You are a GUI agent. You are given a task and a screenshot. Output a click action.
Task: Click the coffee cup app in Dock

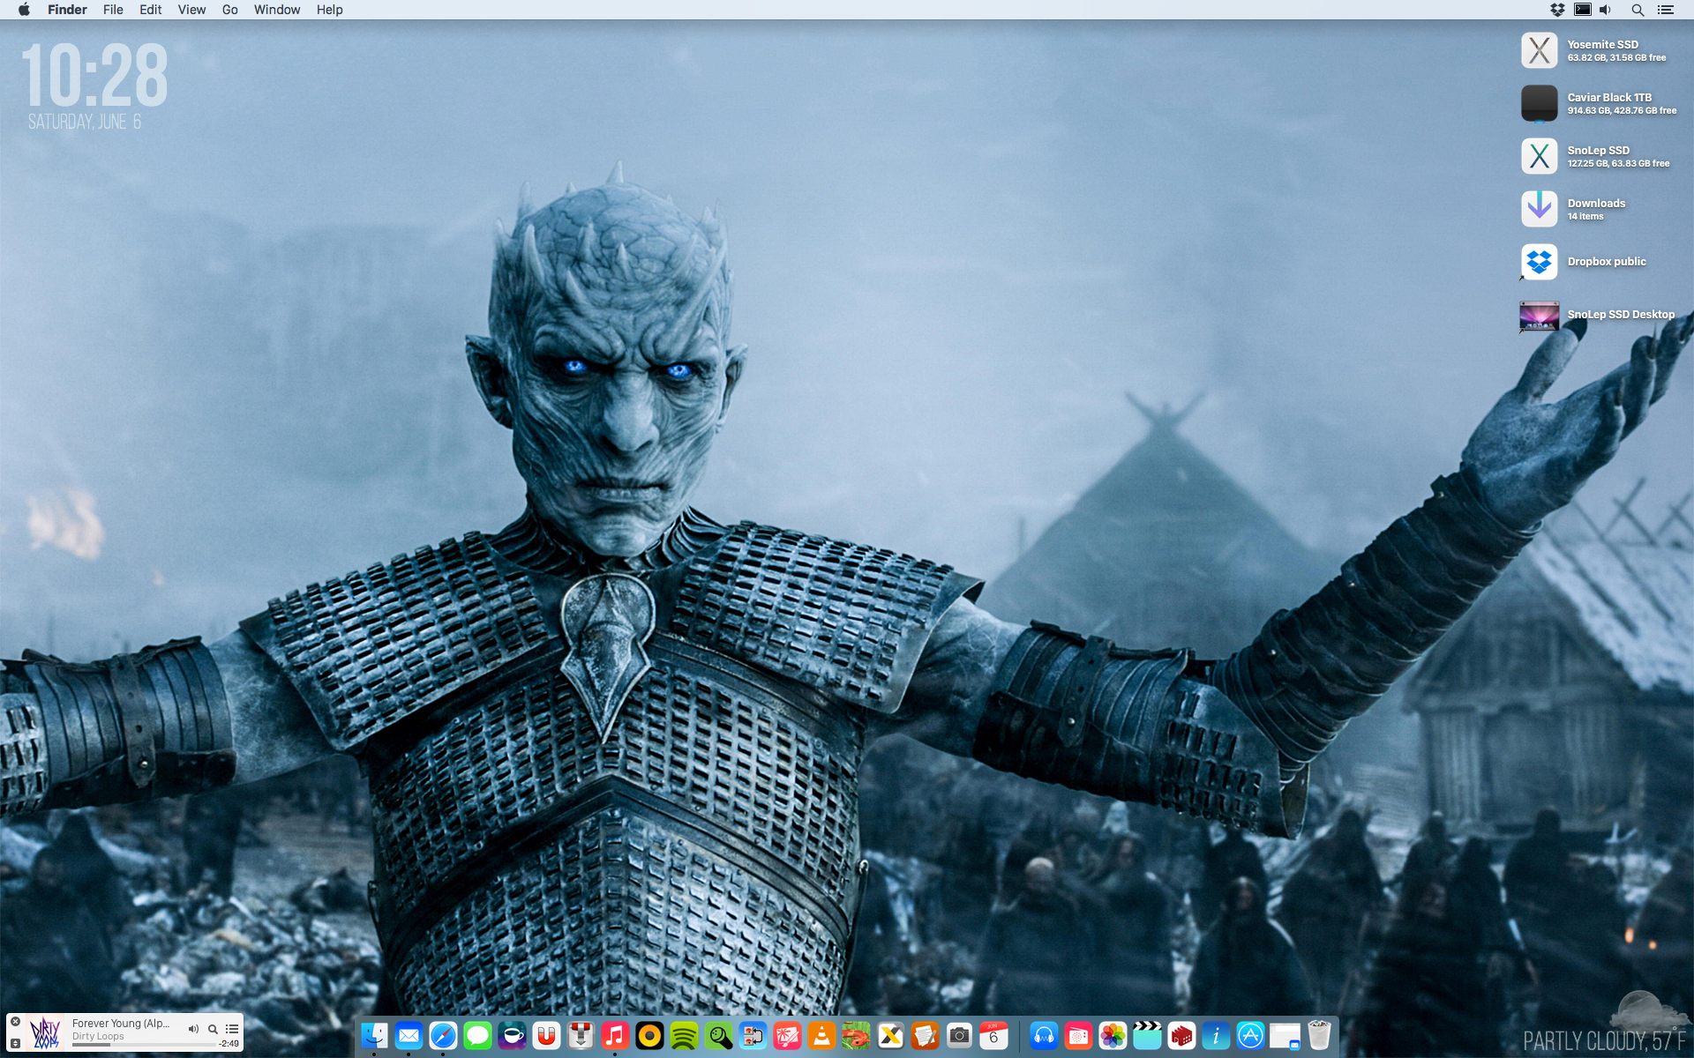tap(512, 1035)
